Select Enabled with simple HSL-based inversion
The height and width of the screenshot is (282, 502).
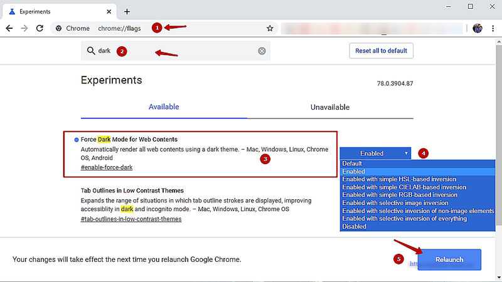click(x=417, y=179)
